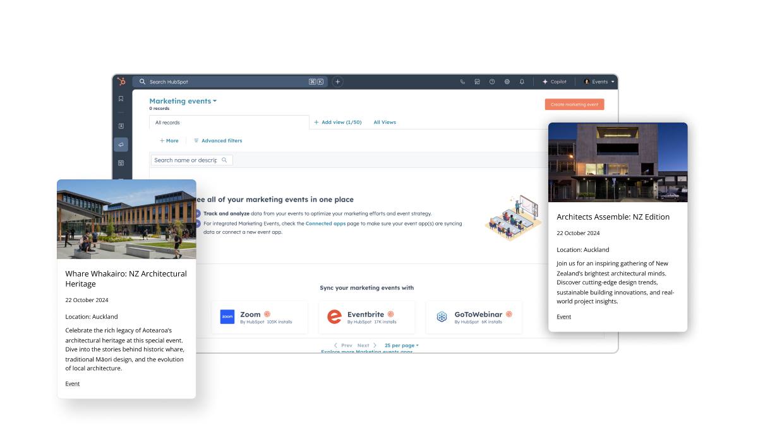This screenshot has height=427, width=758.
Task: Follow the Connected apps link
Action: tap(325, 223)
